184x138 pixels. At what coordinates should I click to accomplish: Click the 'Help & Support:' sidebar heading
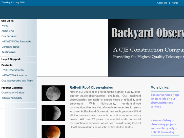point(11,59)
